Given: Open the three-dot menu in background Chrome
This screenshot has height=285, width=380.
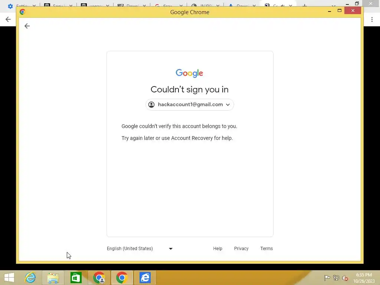Looking at the screenshot, I should click(x=372, y=19).
